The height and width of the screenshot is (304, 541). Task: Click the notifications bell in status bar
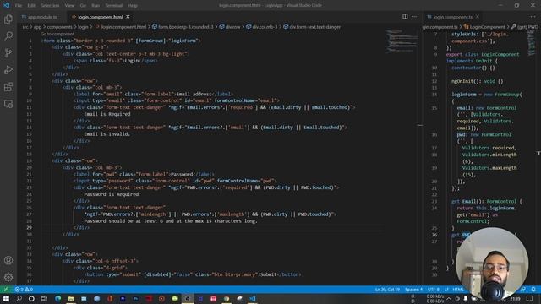(533, 290)
